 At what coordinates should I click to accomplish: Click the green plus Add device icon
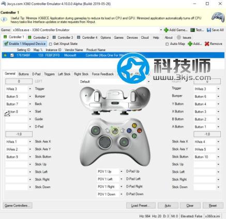(190, 44)
